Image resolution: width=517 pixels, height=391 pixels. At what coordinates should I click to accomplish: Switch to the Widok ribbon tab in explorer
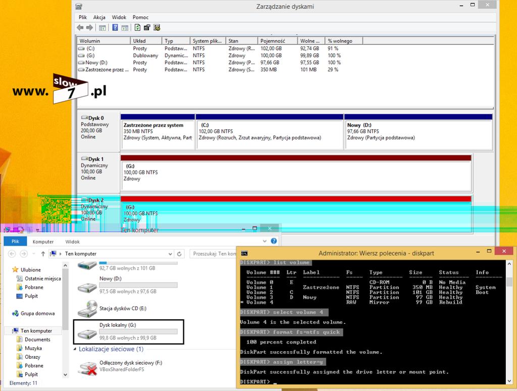pyautogui.click(x=73, y=242)
